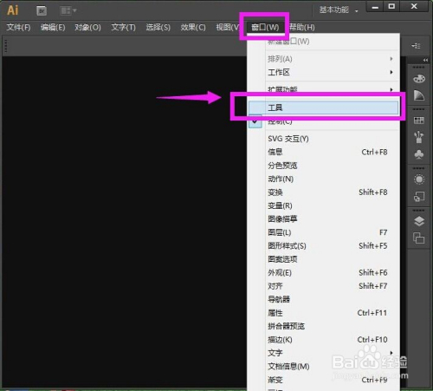Viewport: 433px width, 391px height.
Task: Open the Symbols club panel icon
Action: [x=419, y=154]
